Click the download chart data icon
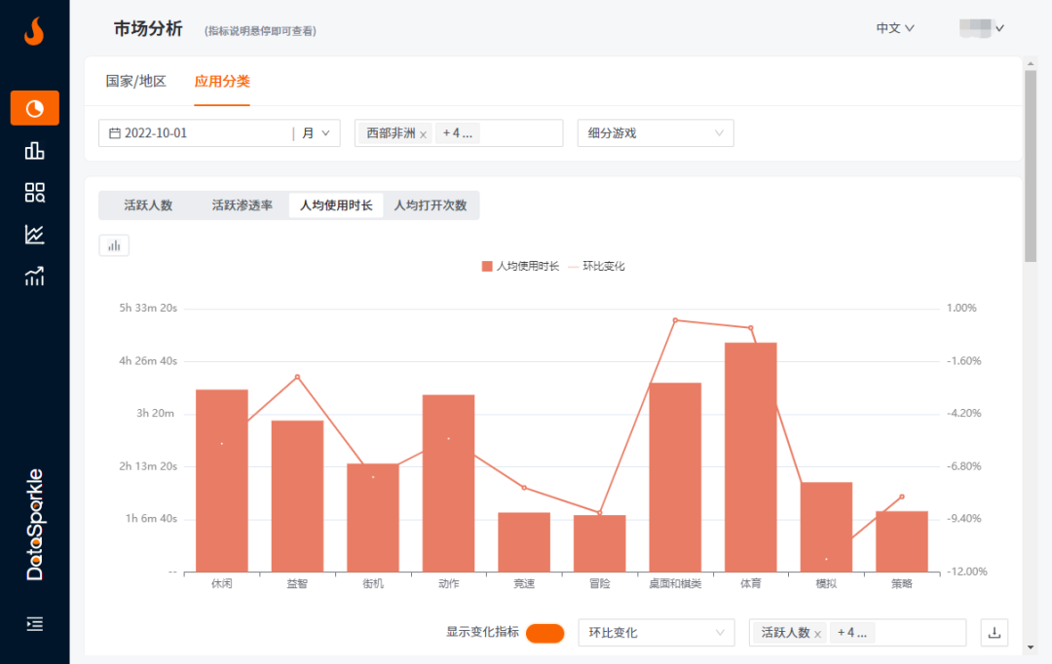 pos(994,633)
